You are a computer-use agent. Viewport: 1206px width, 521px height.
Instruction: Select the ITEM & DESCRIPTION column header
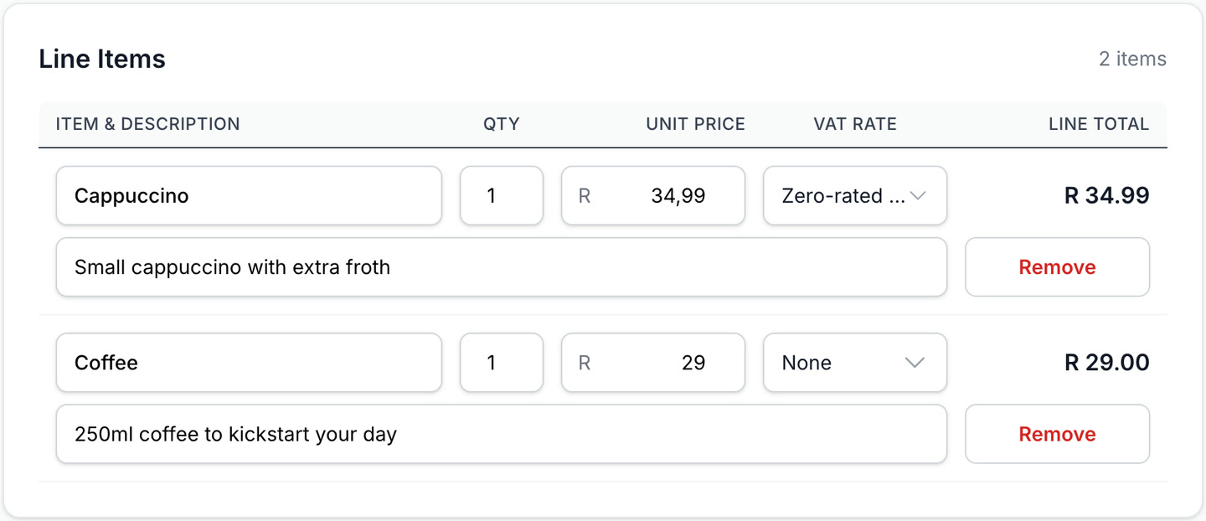click(147, 123)
